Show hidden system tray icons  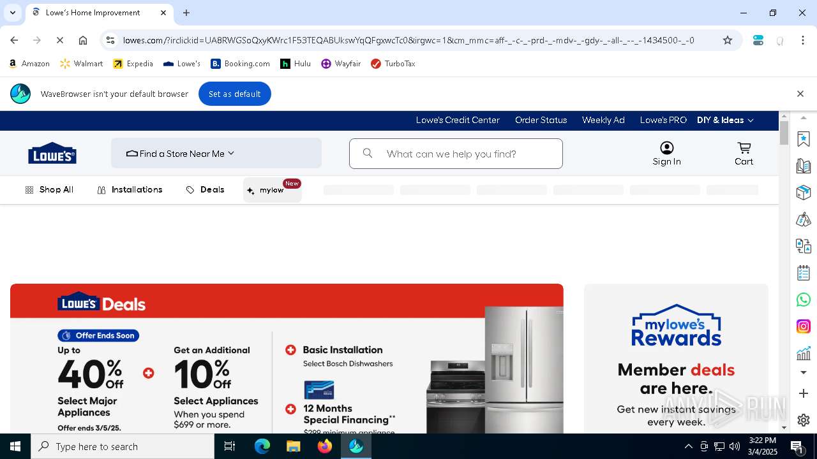coord(688,446)
